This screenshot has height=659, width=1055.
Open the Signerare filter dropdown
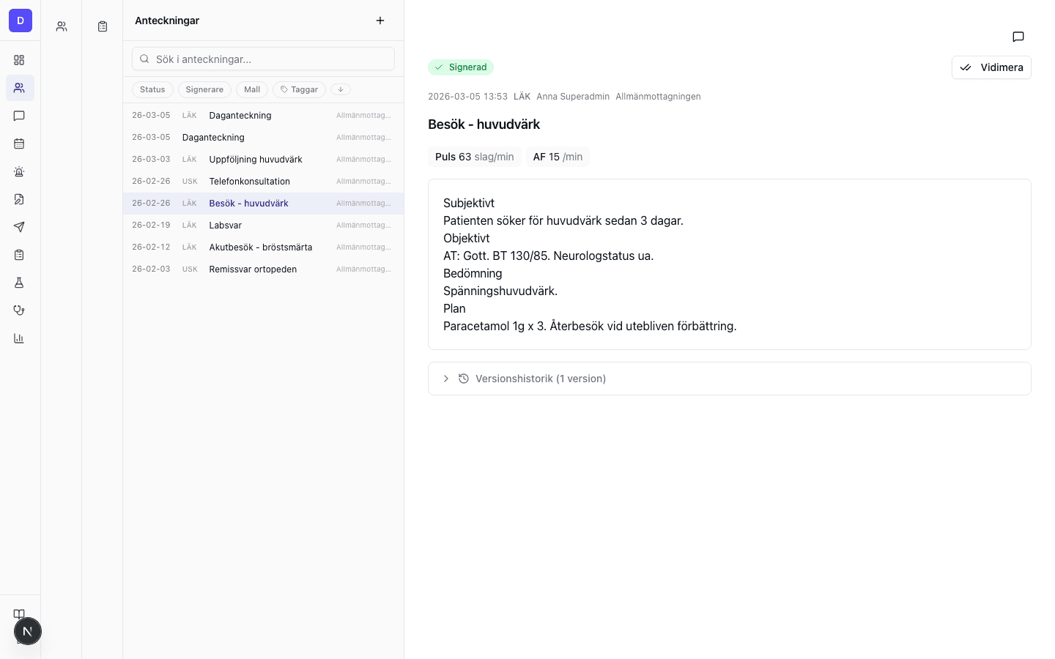(204, 89)
